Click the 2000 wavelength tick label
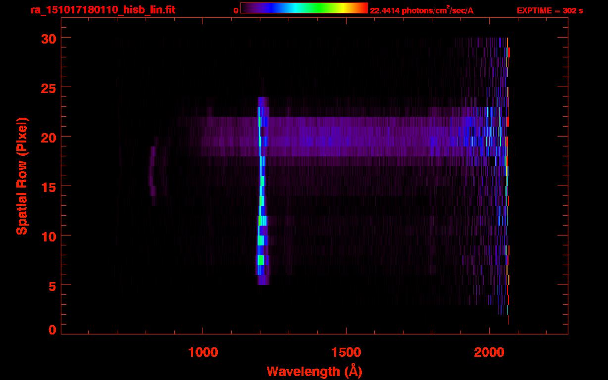 (489, 352)
